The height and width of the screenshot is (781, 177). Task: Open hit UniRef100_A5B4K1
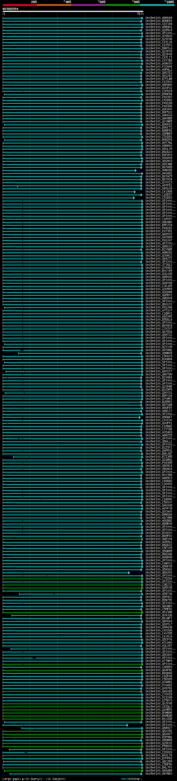coord(159,27)
